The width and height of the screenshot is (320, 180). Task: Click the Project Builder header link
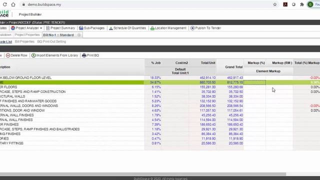30,14
